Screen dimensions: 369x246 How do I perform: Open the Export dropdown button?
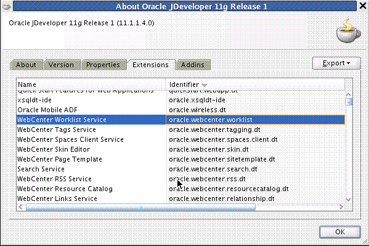336,63
